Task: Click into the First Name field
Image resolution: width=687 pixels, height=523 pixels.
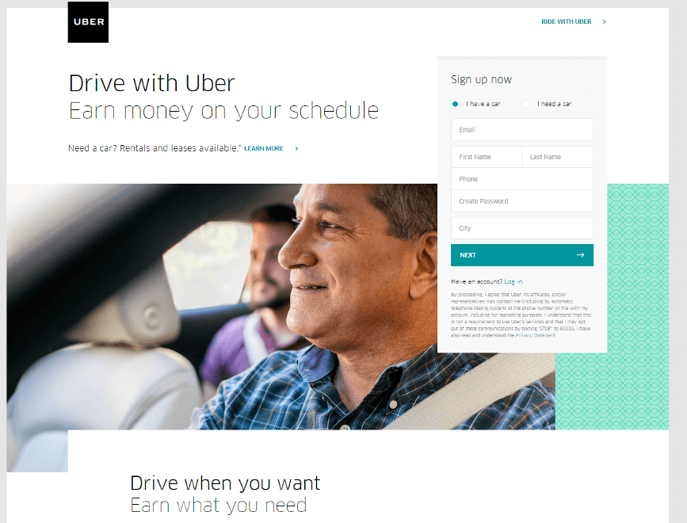Action: click(487, 157)
